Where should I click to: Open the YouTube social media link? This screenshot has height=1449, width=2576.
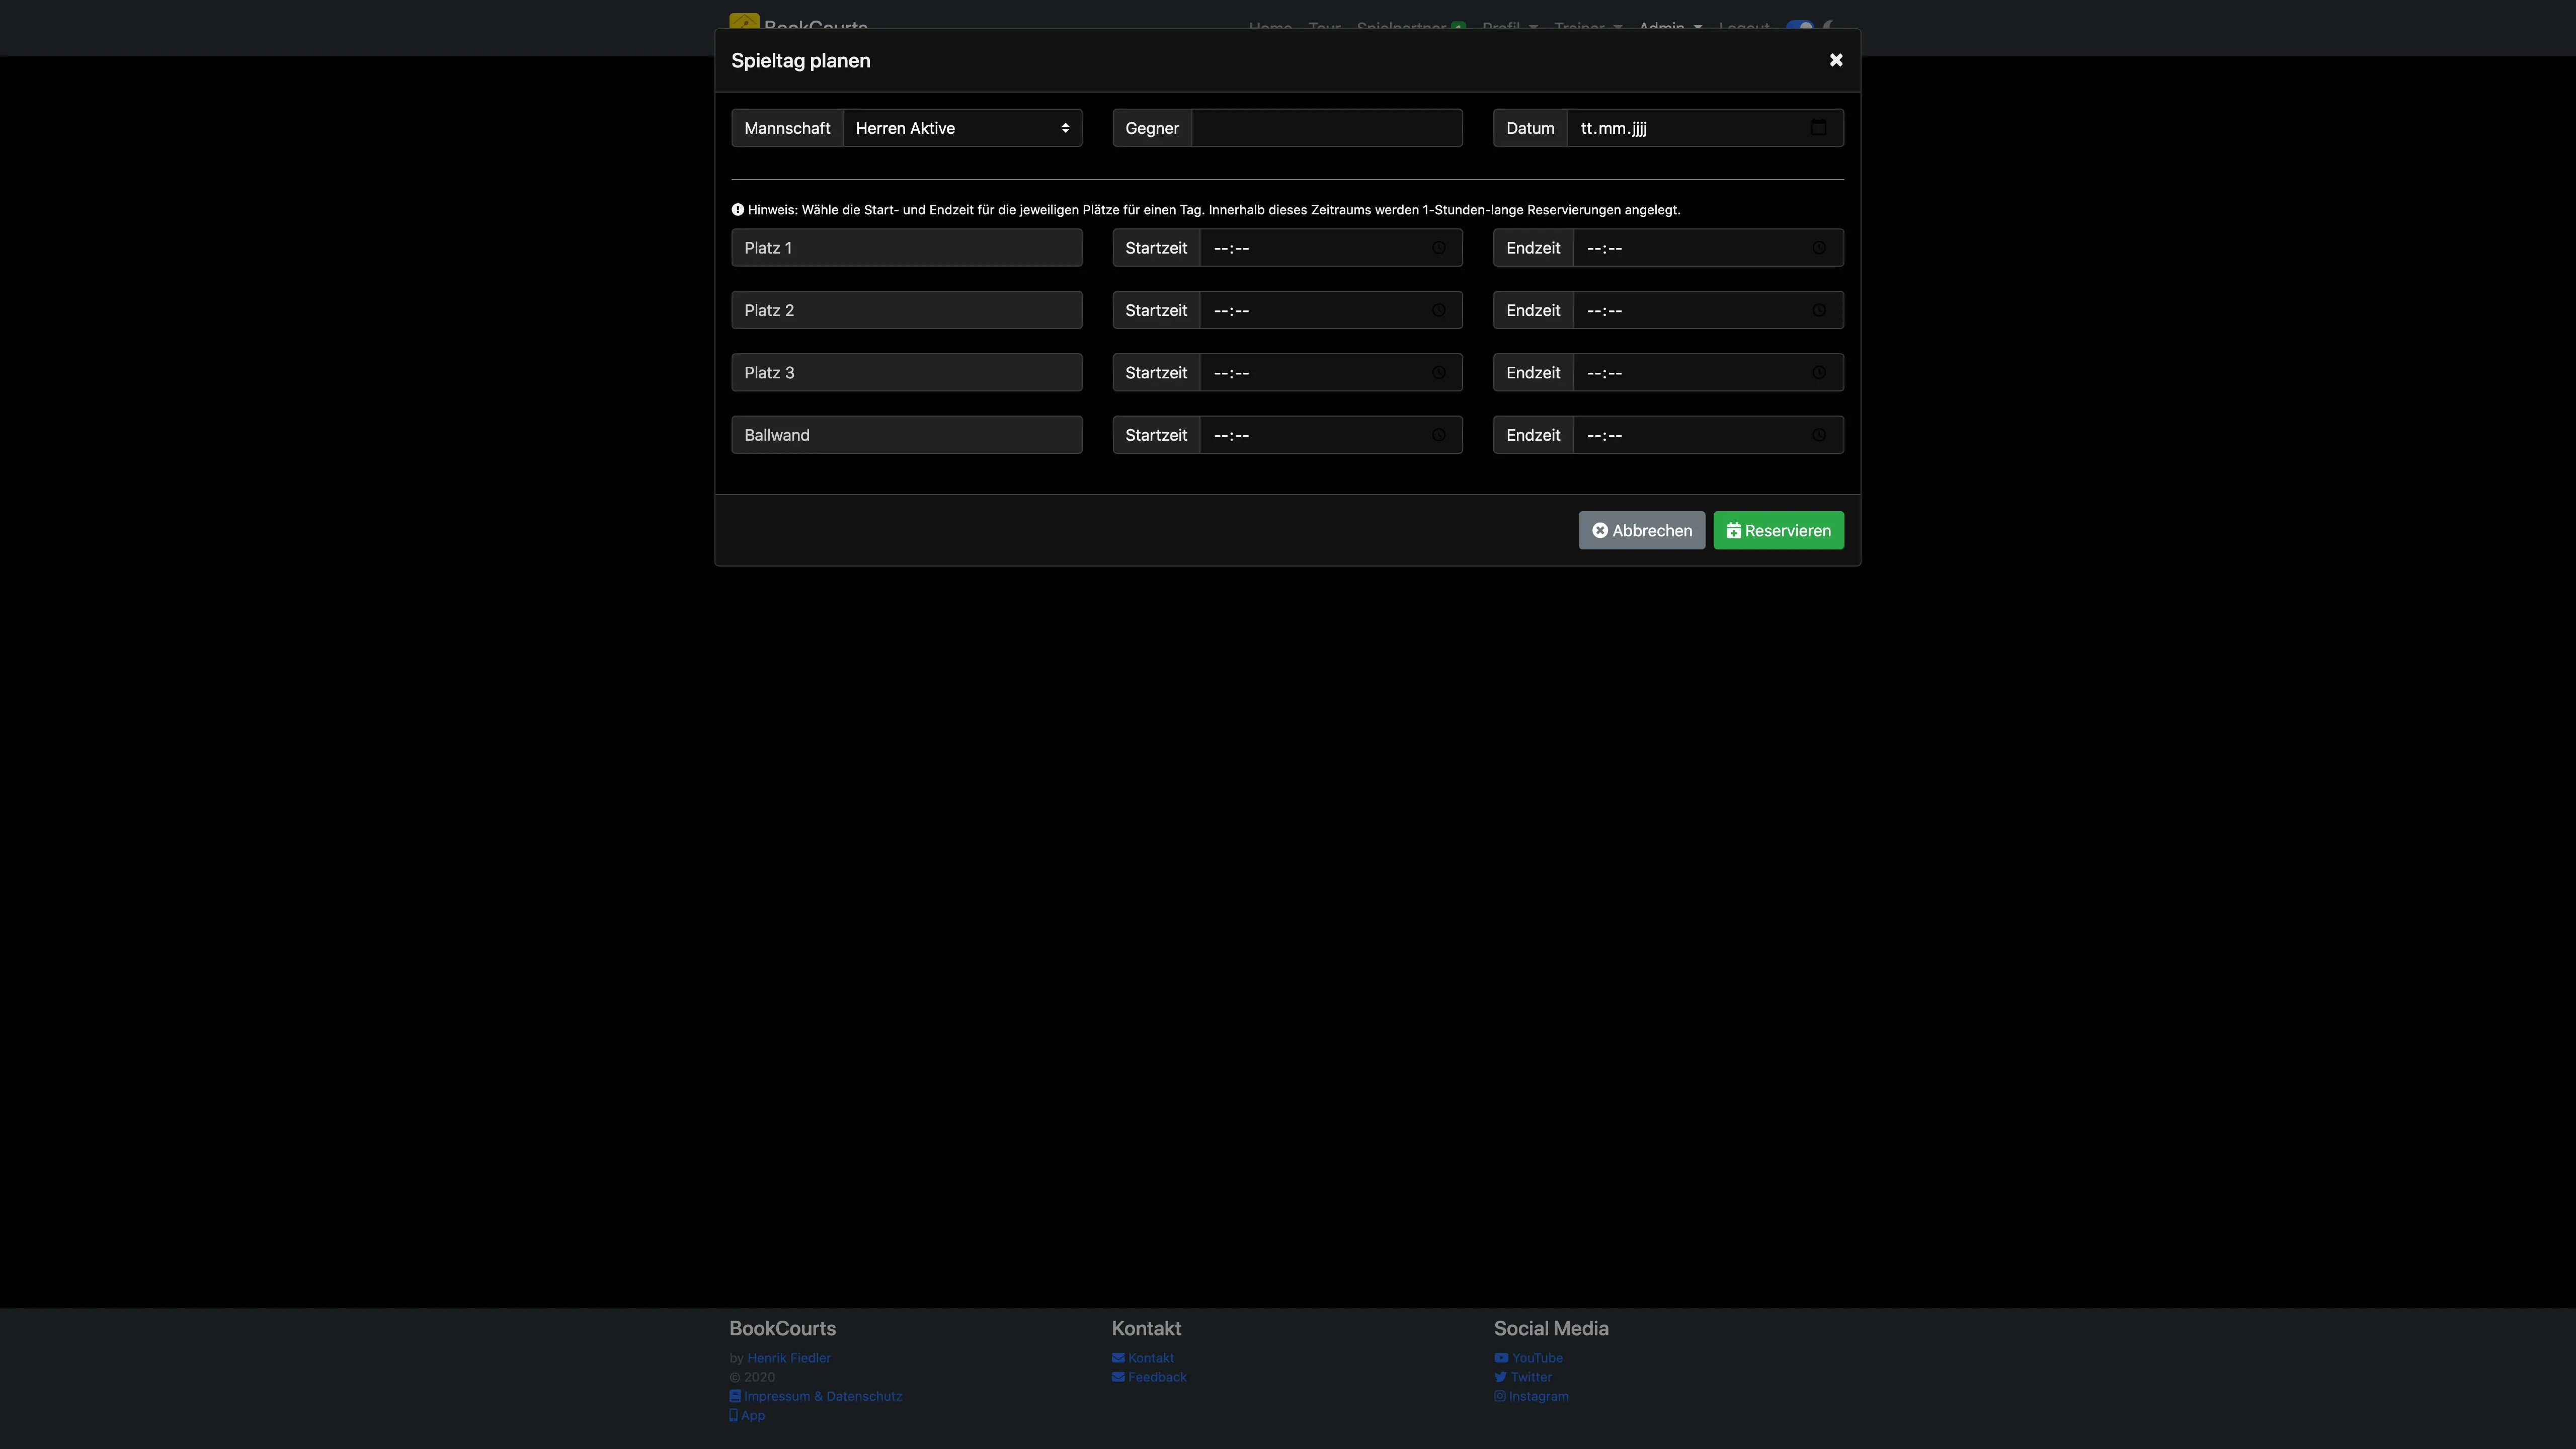click(1528, 1358)
